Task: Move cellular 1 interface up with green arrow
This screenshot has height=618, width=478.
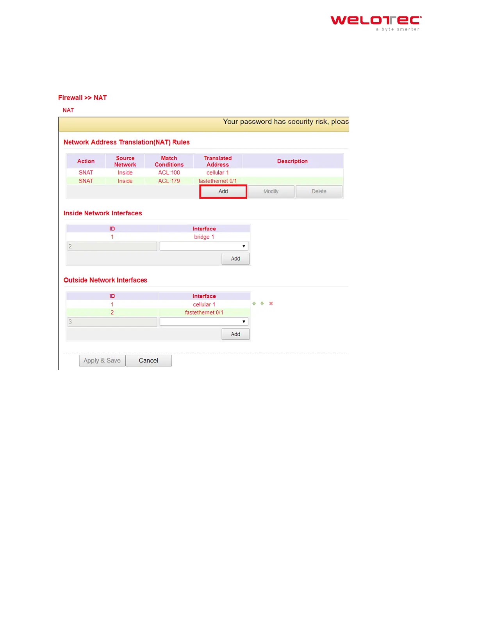Action: [254, 303]
